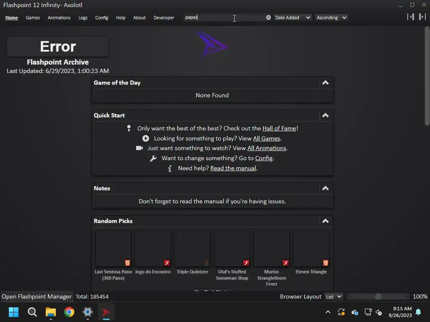The width and height of the screenshot is (430, 322).
Task: Open the Ascending order dropdown
Action: click(332, 18)
